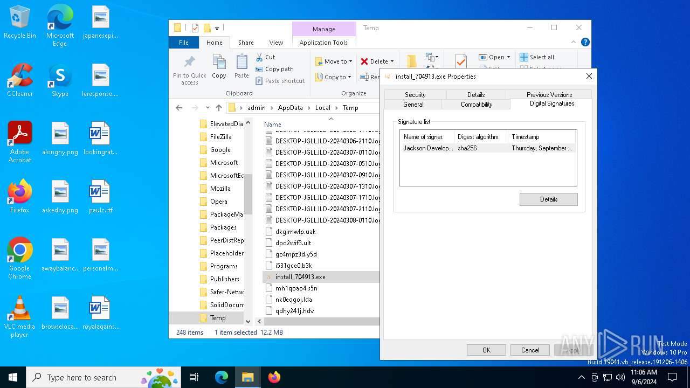Click Timestamp column header
This screenshot has width=690, height=388.
(542, 137)
